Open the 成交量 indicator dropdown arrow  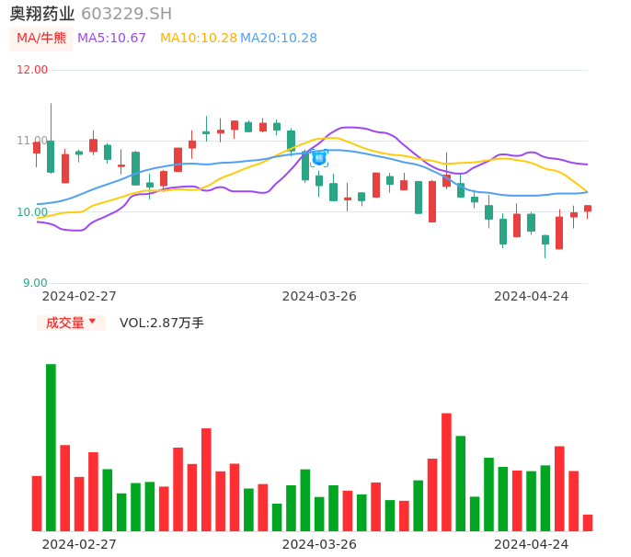coord(92,322)
